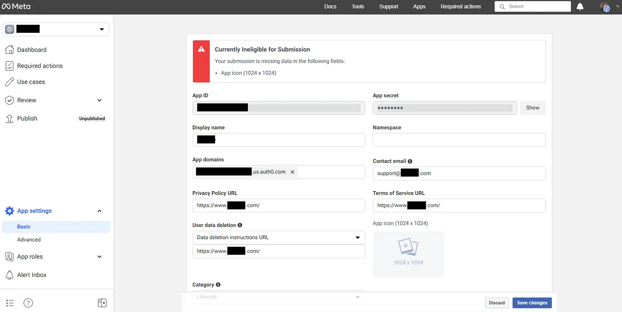Click the Contact email info icon
622x312 pixels.
410,161
